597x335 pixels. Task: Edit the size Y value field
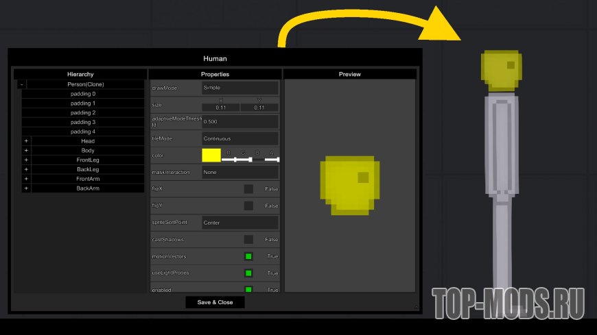point(259,108)
